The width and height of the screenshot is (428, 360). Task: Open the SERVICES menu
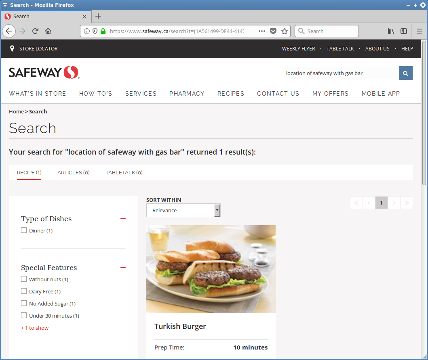[141, 94]
